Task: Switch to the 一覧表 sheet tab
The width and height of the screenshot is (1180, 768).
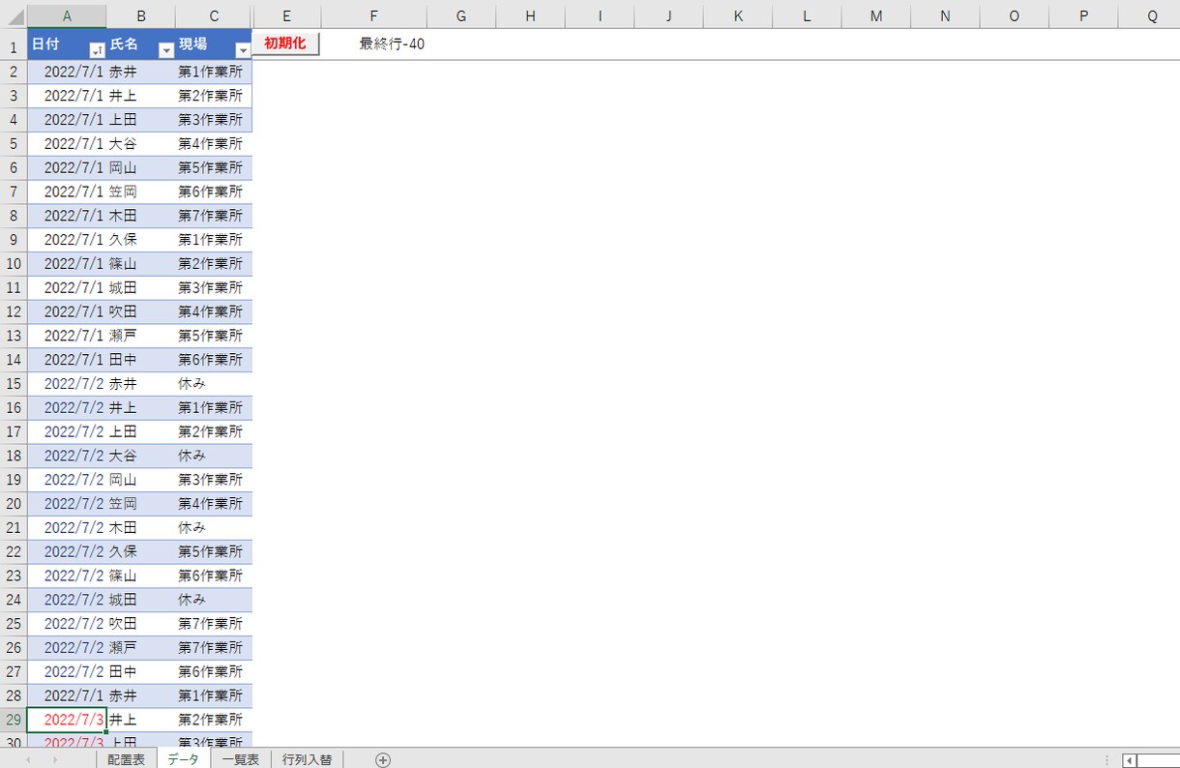Action: coord(240,759)
